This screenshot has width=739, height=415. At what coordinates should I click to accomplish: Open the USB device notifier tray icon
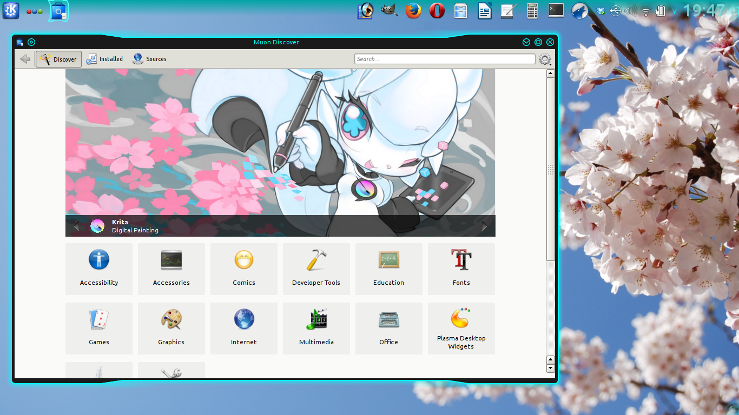coord(615,10)
